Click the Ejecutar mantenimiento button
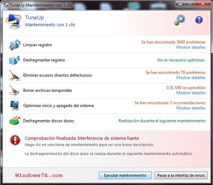213x185 pixels. (125, 175)
